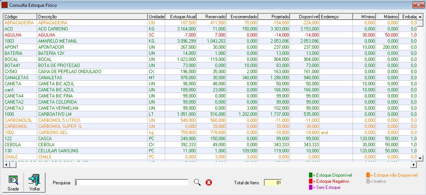Click the app icon in title bar
The width and height of the screenshot is (426, 195).
click(x=5, y=5)
